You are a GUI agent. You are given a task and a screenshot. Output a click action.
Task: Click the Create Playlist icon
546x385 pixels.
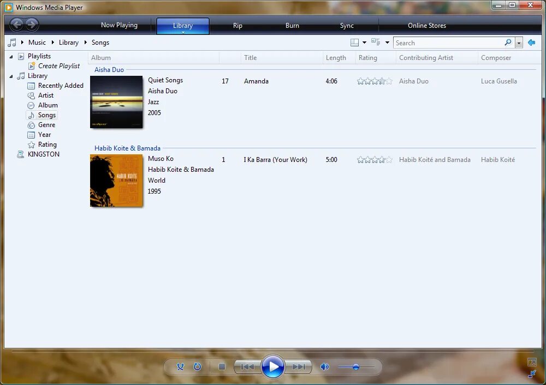[x=32, y=66]
